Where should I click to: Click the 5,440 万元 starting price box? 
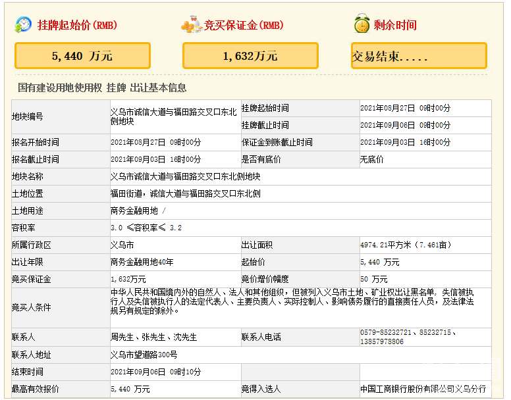coord(82,56)
